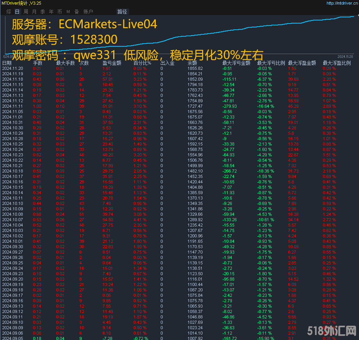Click the 最大浮亏比例 column header
The height and width of the screenshot is (340, 359).
click(x=271, y=63)
